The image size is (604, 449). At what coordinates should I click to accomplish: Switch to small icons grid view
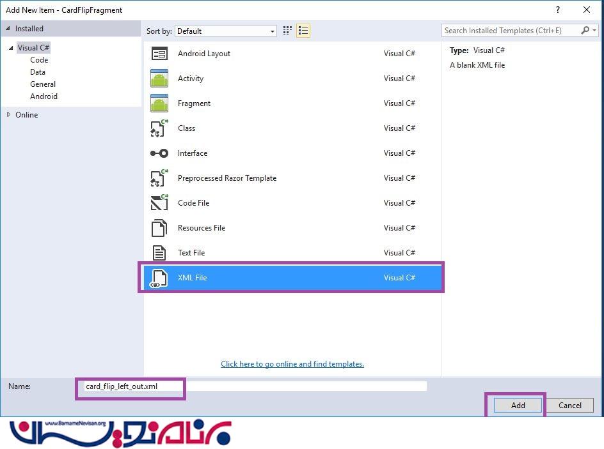pyautogui.click(x=288, y=31)
